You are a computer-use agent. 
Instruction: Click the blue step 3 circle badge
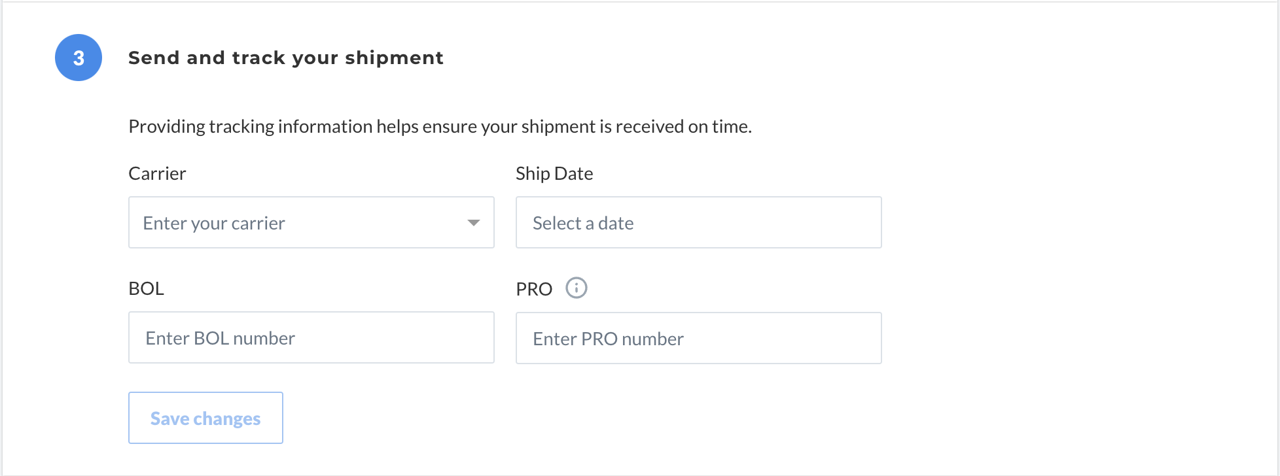click(x=79, y=58)
